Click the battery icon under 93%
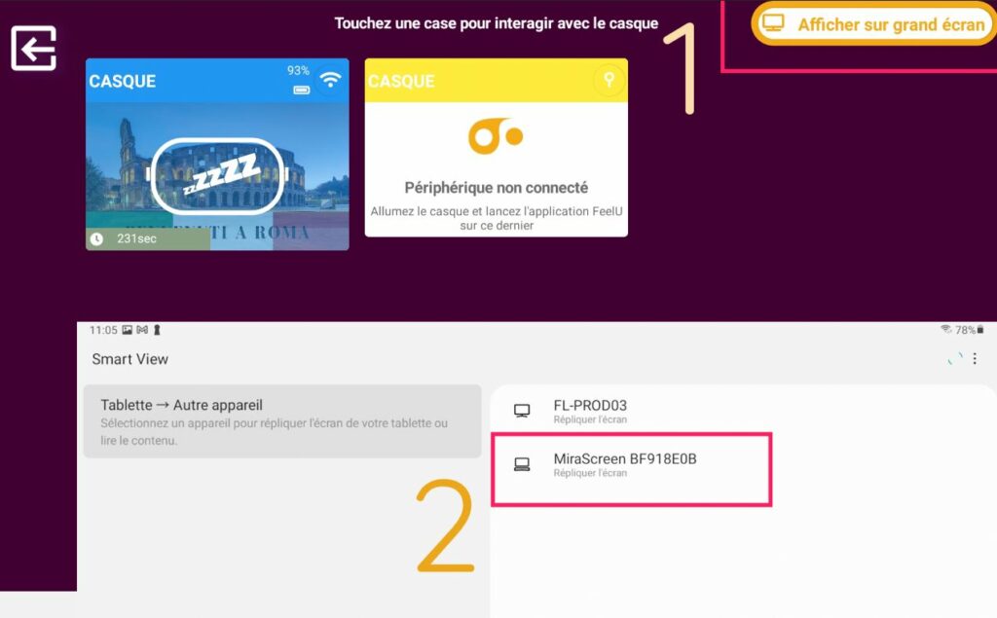 (301, 91)
